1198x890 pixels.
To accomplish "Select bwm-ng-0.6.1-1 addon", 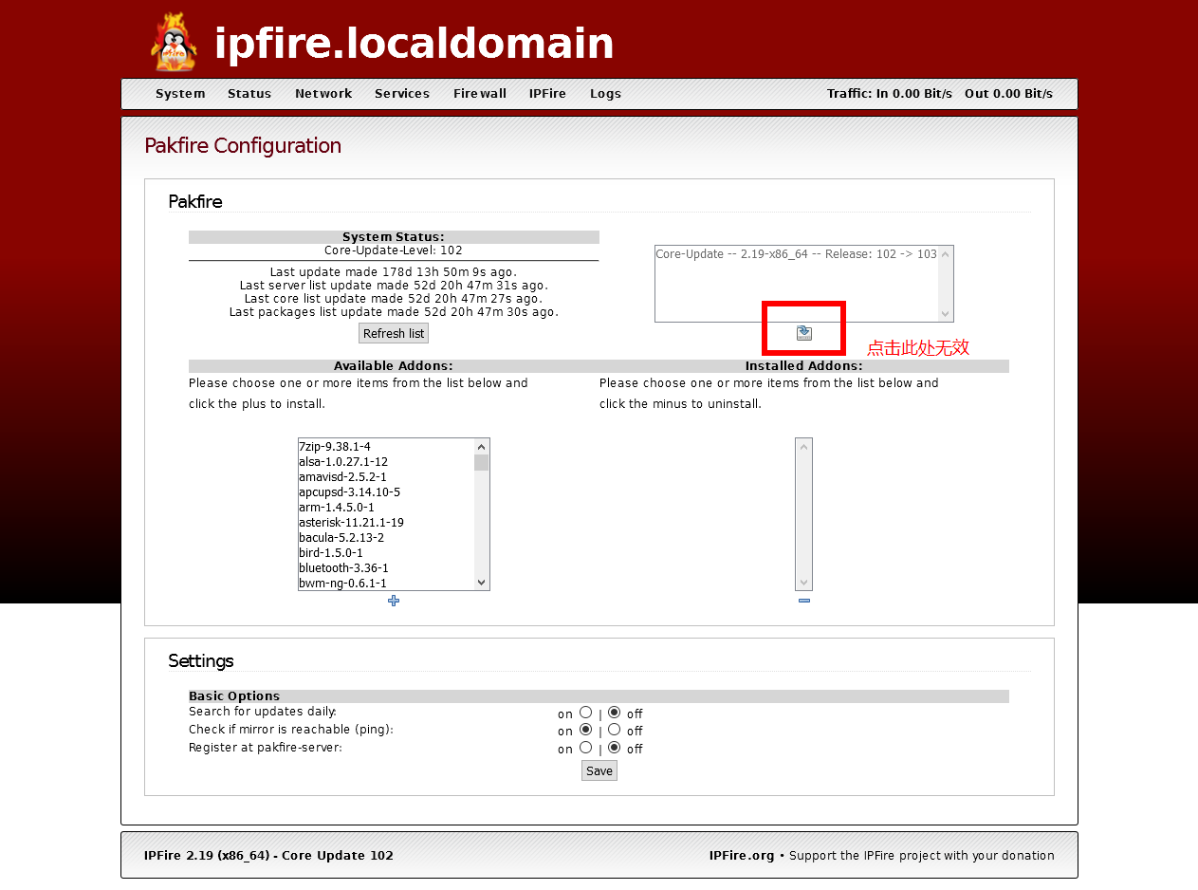I will click(x=386, y=583).
